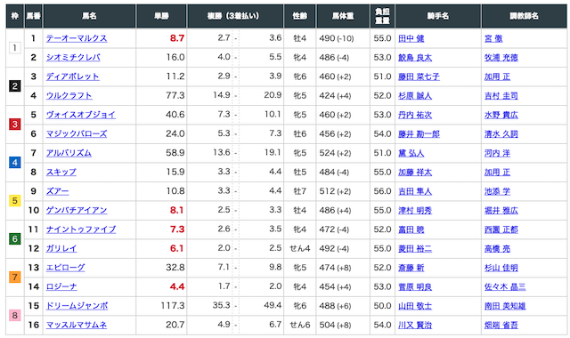Open trainer 水野 貴広 page
570x338 pixels.
tap(501, 115)
